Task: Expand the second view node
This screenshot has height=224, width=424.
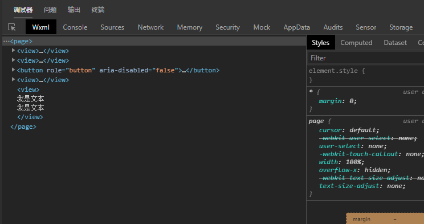Action: pyautogui.click(x=13, y=60)
